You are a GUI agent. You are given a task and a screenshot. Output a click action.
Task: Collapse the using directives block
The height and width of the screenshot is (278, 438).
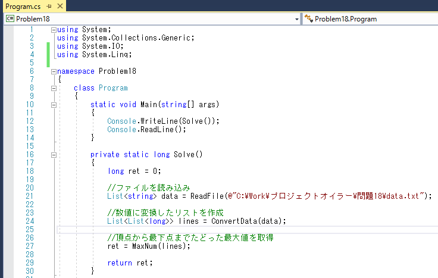click(x=54, y=30)
